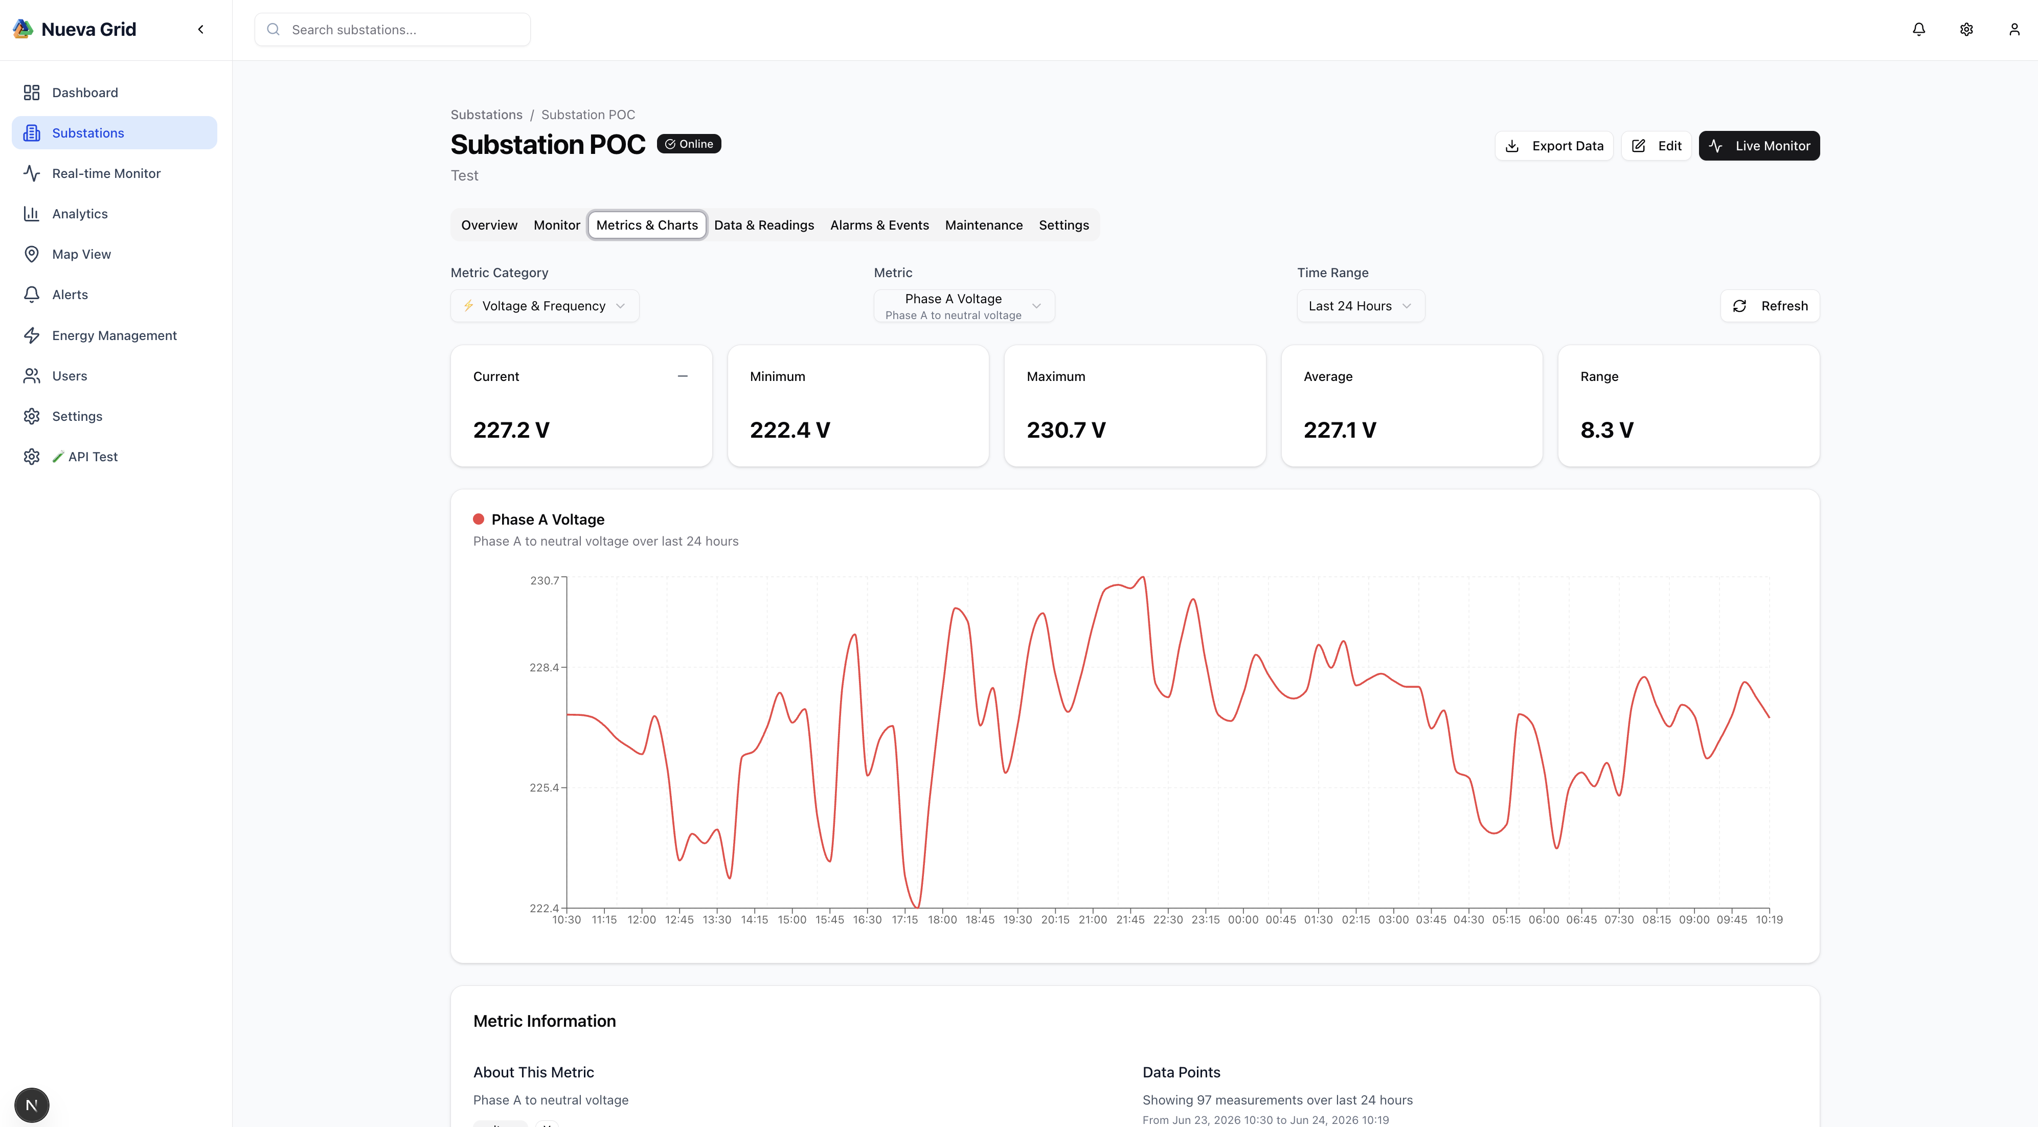This screenshot has width=2038, height=1127.
Task: Click the Dashboard grid icon in sidebar
Action: 32,93
